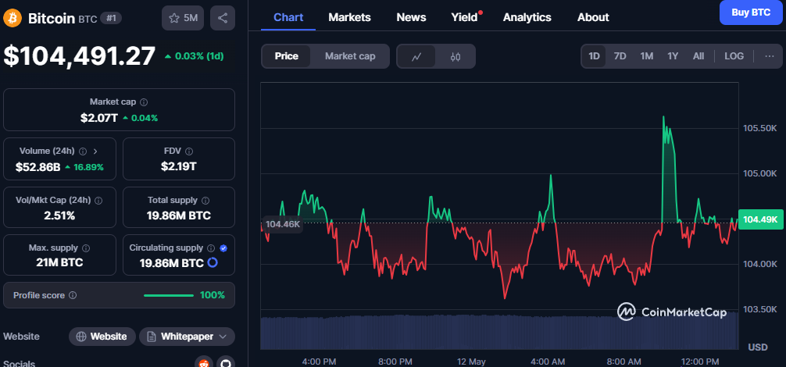Click the volume bars at chart bottom

(x=499, y=332)
